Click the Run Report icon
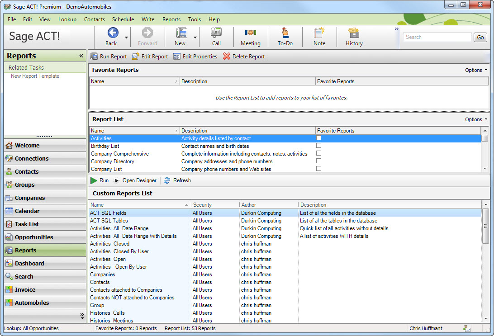This screenshot has width=494, height=336. 94,57
